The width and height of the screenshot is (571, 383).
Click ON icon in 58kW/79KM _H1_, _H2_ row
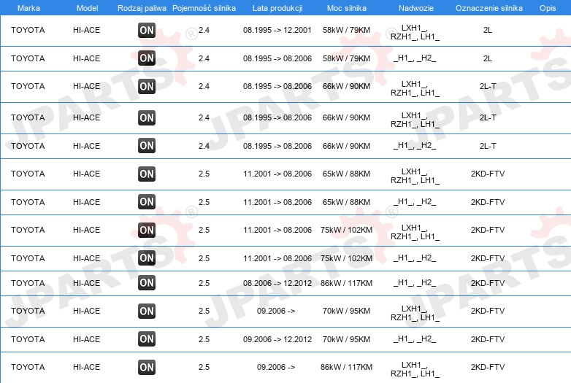tap(147, 58)
